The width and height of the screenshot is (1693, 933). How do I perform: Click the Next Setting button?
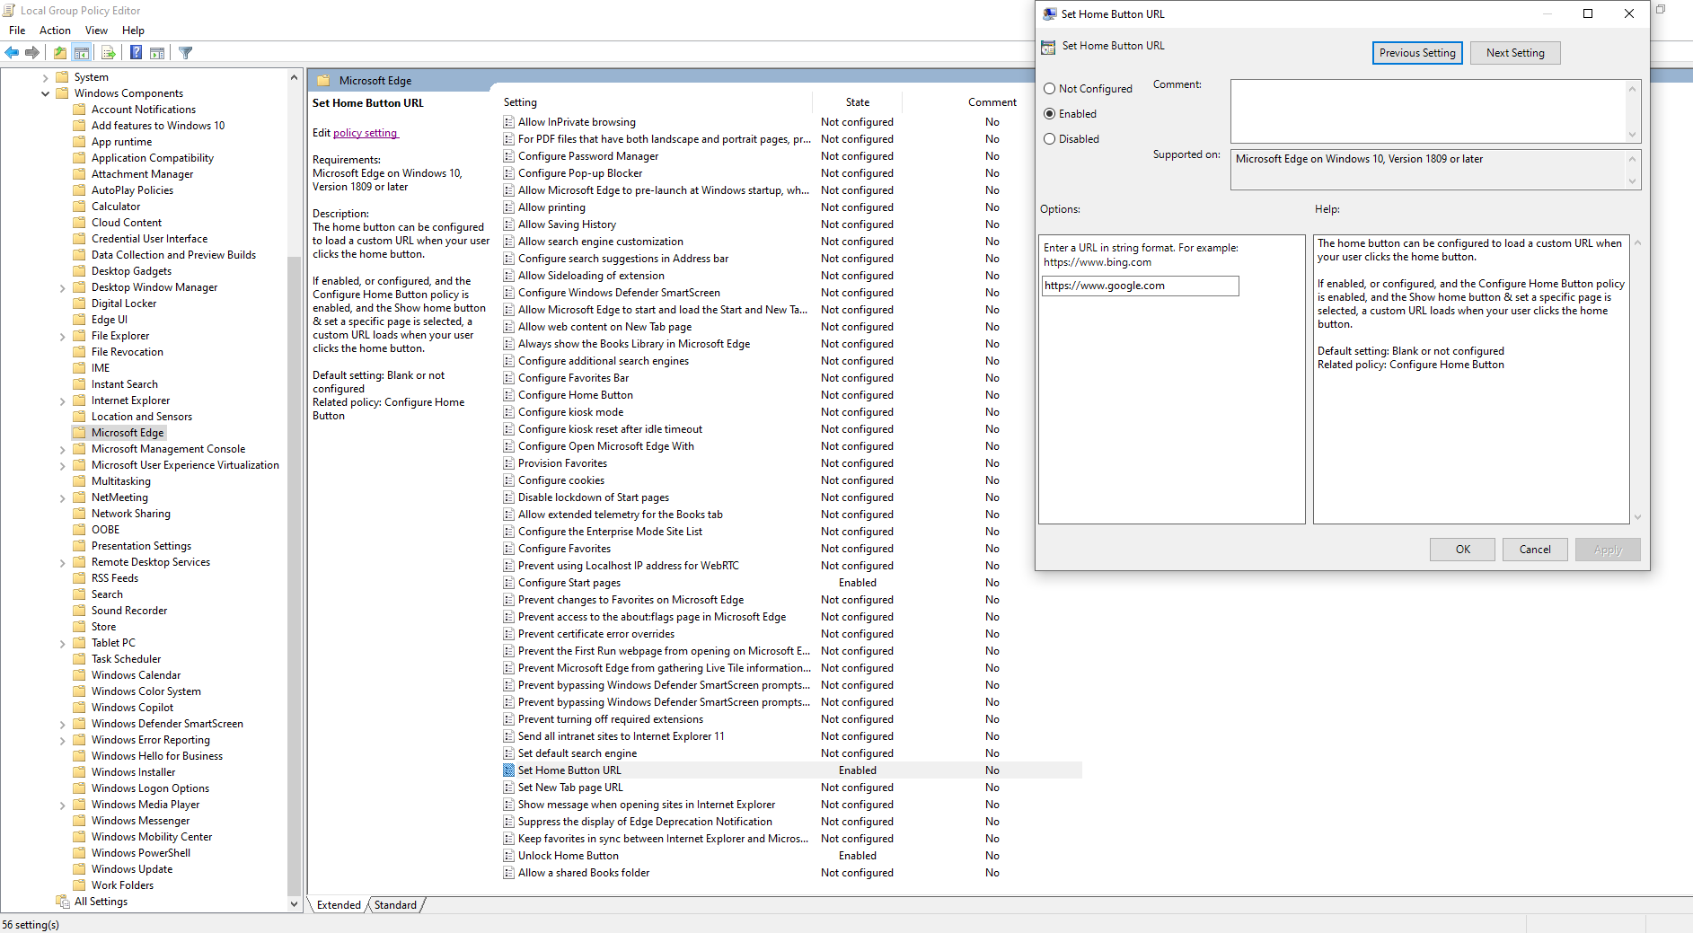point(1515,53)
